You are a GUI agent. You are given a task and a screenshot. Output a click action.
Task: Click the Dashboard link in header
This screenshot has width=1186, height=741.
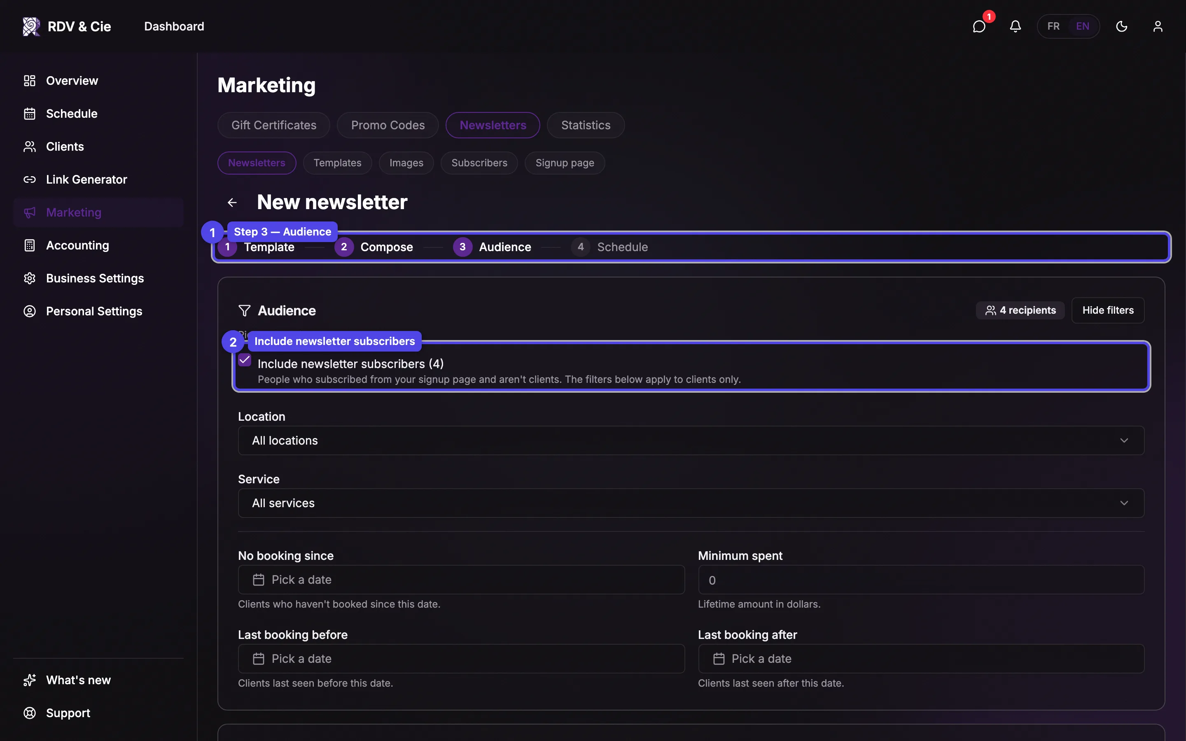point(174,26)
